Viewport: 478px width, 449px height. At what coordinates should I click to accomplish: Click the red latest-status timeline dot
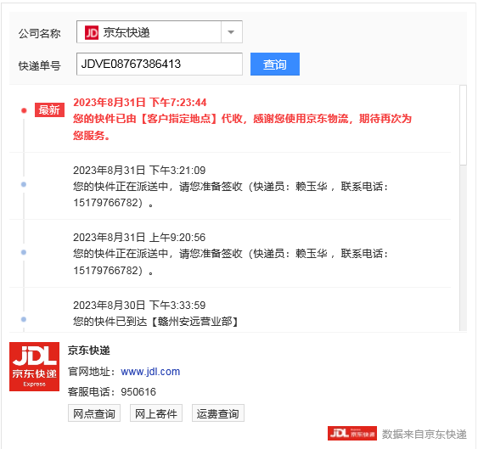click(24, 110)
